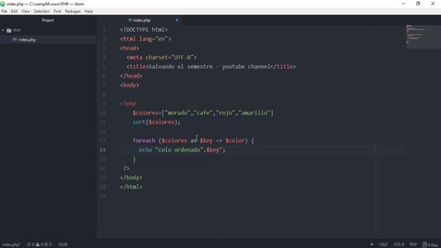Close the Atom window
The width and height of the screenshot is (441, 248).
click(433, 3)
